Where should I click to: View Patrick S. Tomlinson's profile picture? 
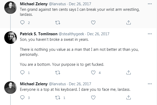pyautogui.click(x=10, y=38)
